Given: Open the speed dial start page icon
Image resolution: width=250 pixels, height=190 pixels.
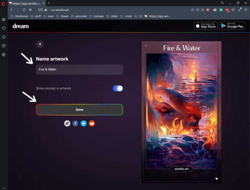Looking at the screenshot, I should [x=30, y=10].
